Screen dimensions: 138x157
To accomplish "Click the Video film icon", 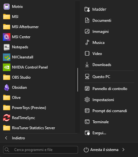I will click(x=87, y=54).
